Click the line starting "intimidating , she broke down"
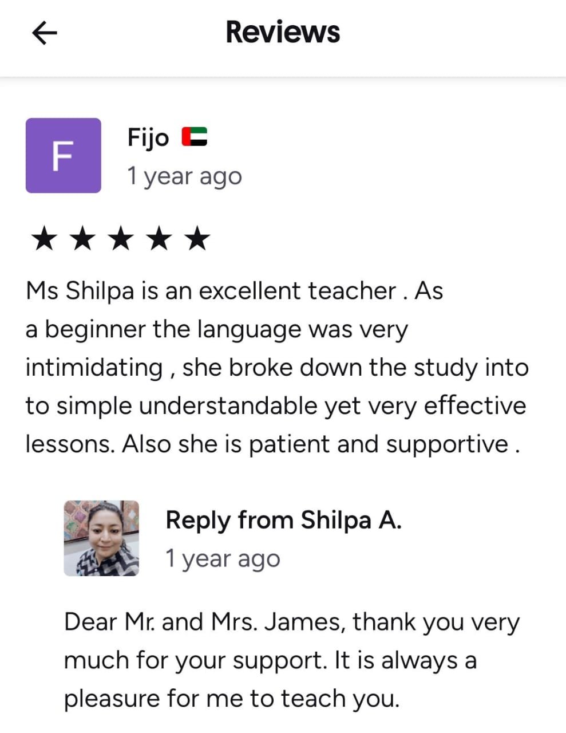This screenshot has width=566, height=733. pyautogui.click(x=276, y=367)
